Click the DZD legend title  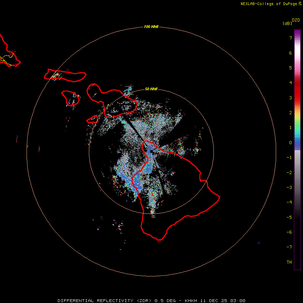296,20
